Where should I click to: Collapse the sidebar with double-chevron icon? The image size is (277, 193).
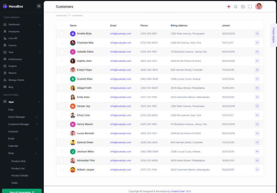39,6
